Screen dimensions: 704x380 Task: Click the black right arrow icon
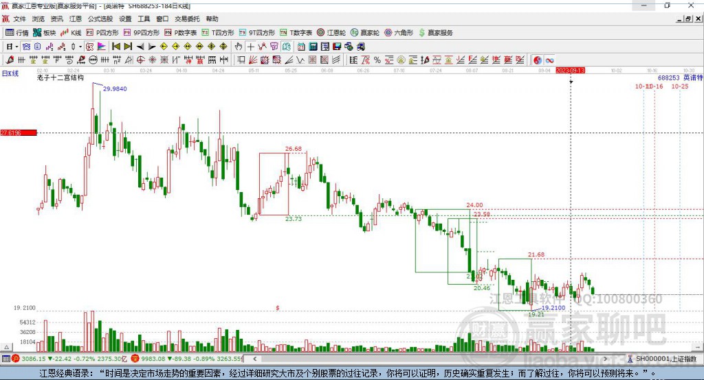152,47
